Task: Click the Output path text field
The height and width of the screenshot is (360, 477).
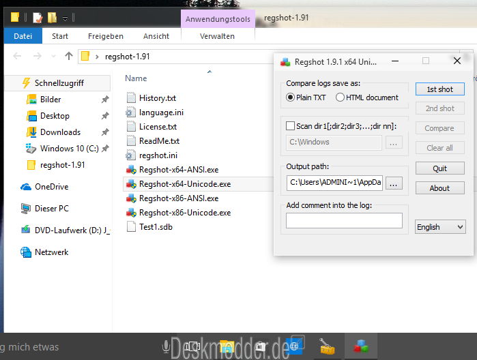Action: coord(334,183)
